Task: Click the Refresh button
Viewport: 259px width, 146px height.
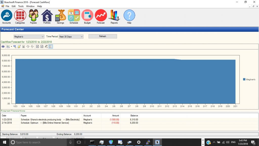Action: [x=103, y=36]
